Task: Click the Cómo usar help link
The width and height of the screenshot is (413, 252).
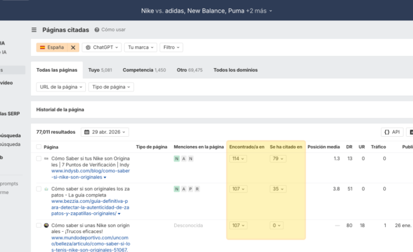Action: pyautogui.click(x=110, y=29)
